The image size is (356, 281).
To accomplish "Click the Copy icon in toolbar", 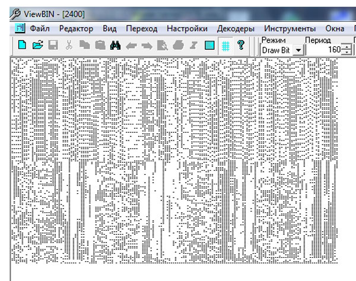I will click(84, 45).
